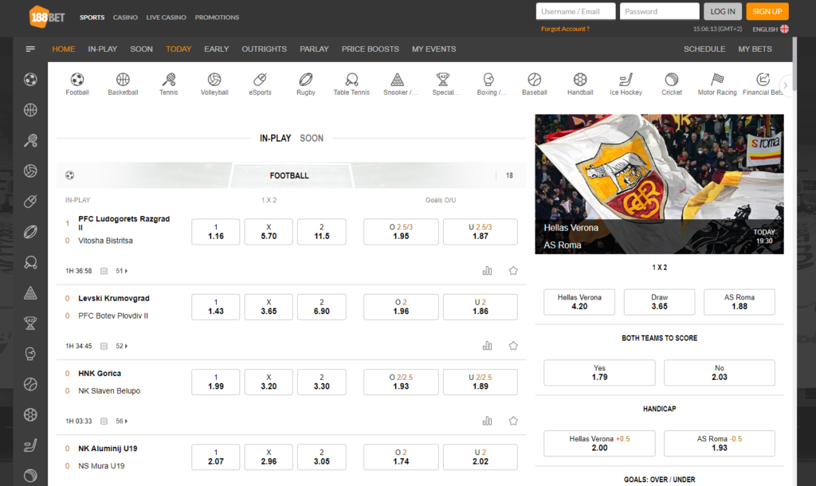Select the Basketball icon in sports carousel
816x486 pixels.
click(x=123, y=80)
